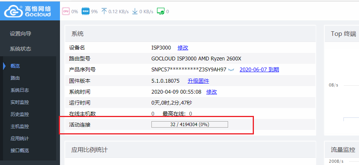The image size is (359, 165).
Task: Open the 路由 sidebar item
Action: tap(15, 78)
